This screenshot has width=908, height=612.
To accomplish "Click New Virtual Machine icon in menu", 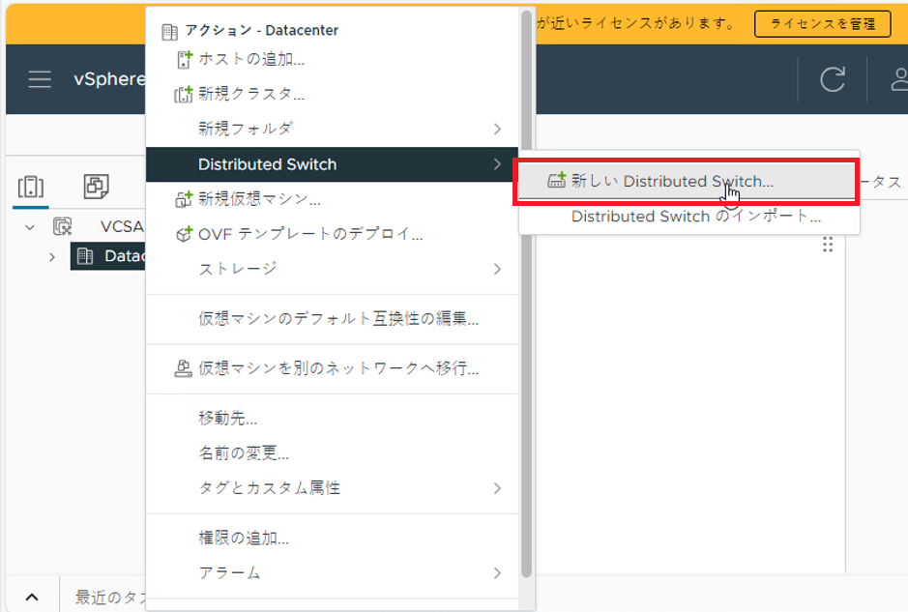I will point(184,200).
